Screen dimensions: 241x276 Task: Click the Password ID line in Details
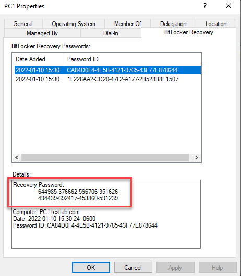[85, 225]
